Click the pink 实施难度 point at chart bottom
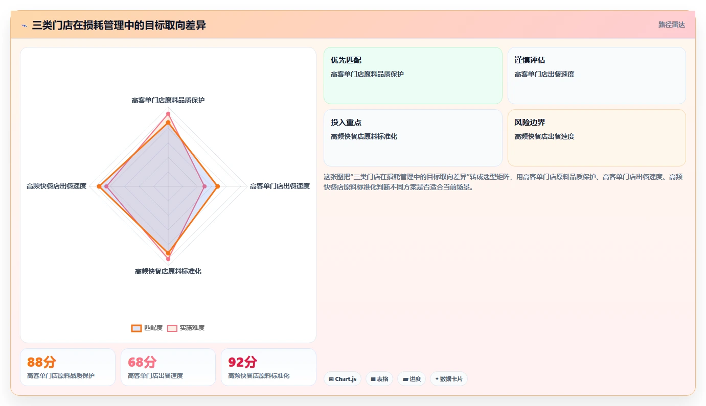 pos(168,259)
